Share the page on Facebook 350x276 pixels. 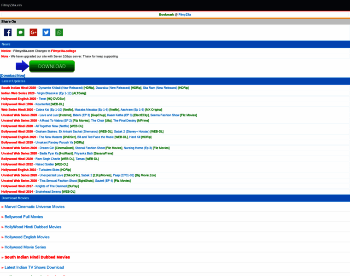[x=8, y=32]
